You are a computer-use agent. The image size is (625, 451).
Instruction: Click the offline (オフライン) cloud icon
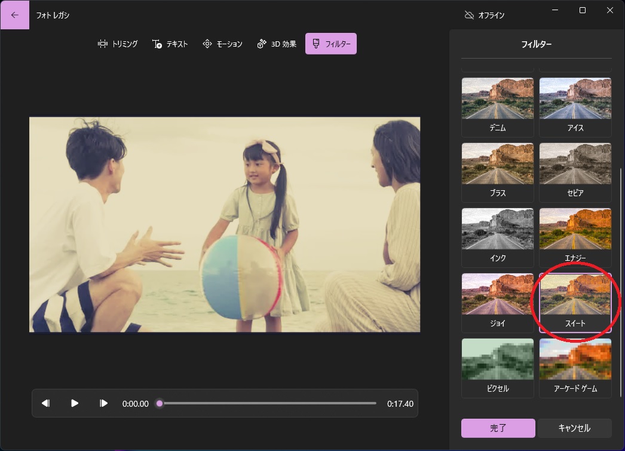pos(469,15)
